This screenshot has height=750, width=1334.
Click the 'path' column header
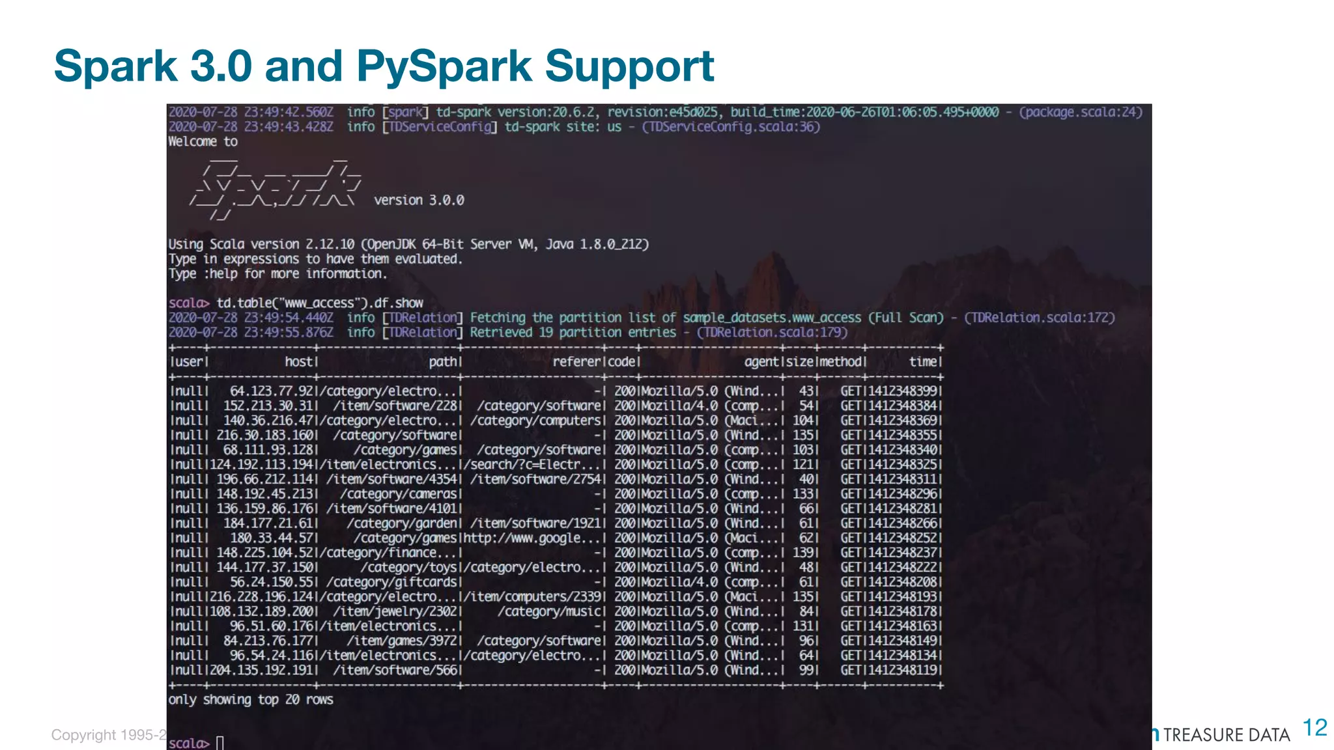point(443,361)
